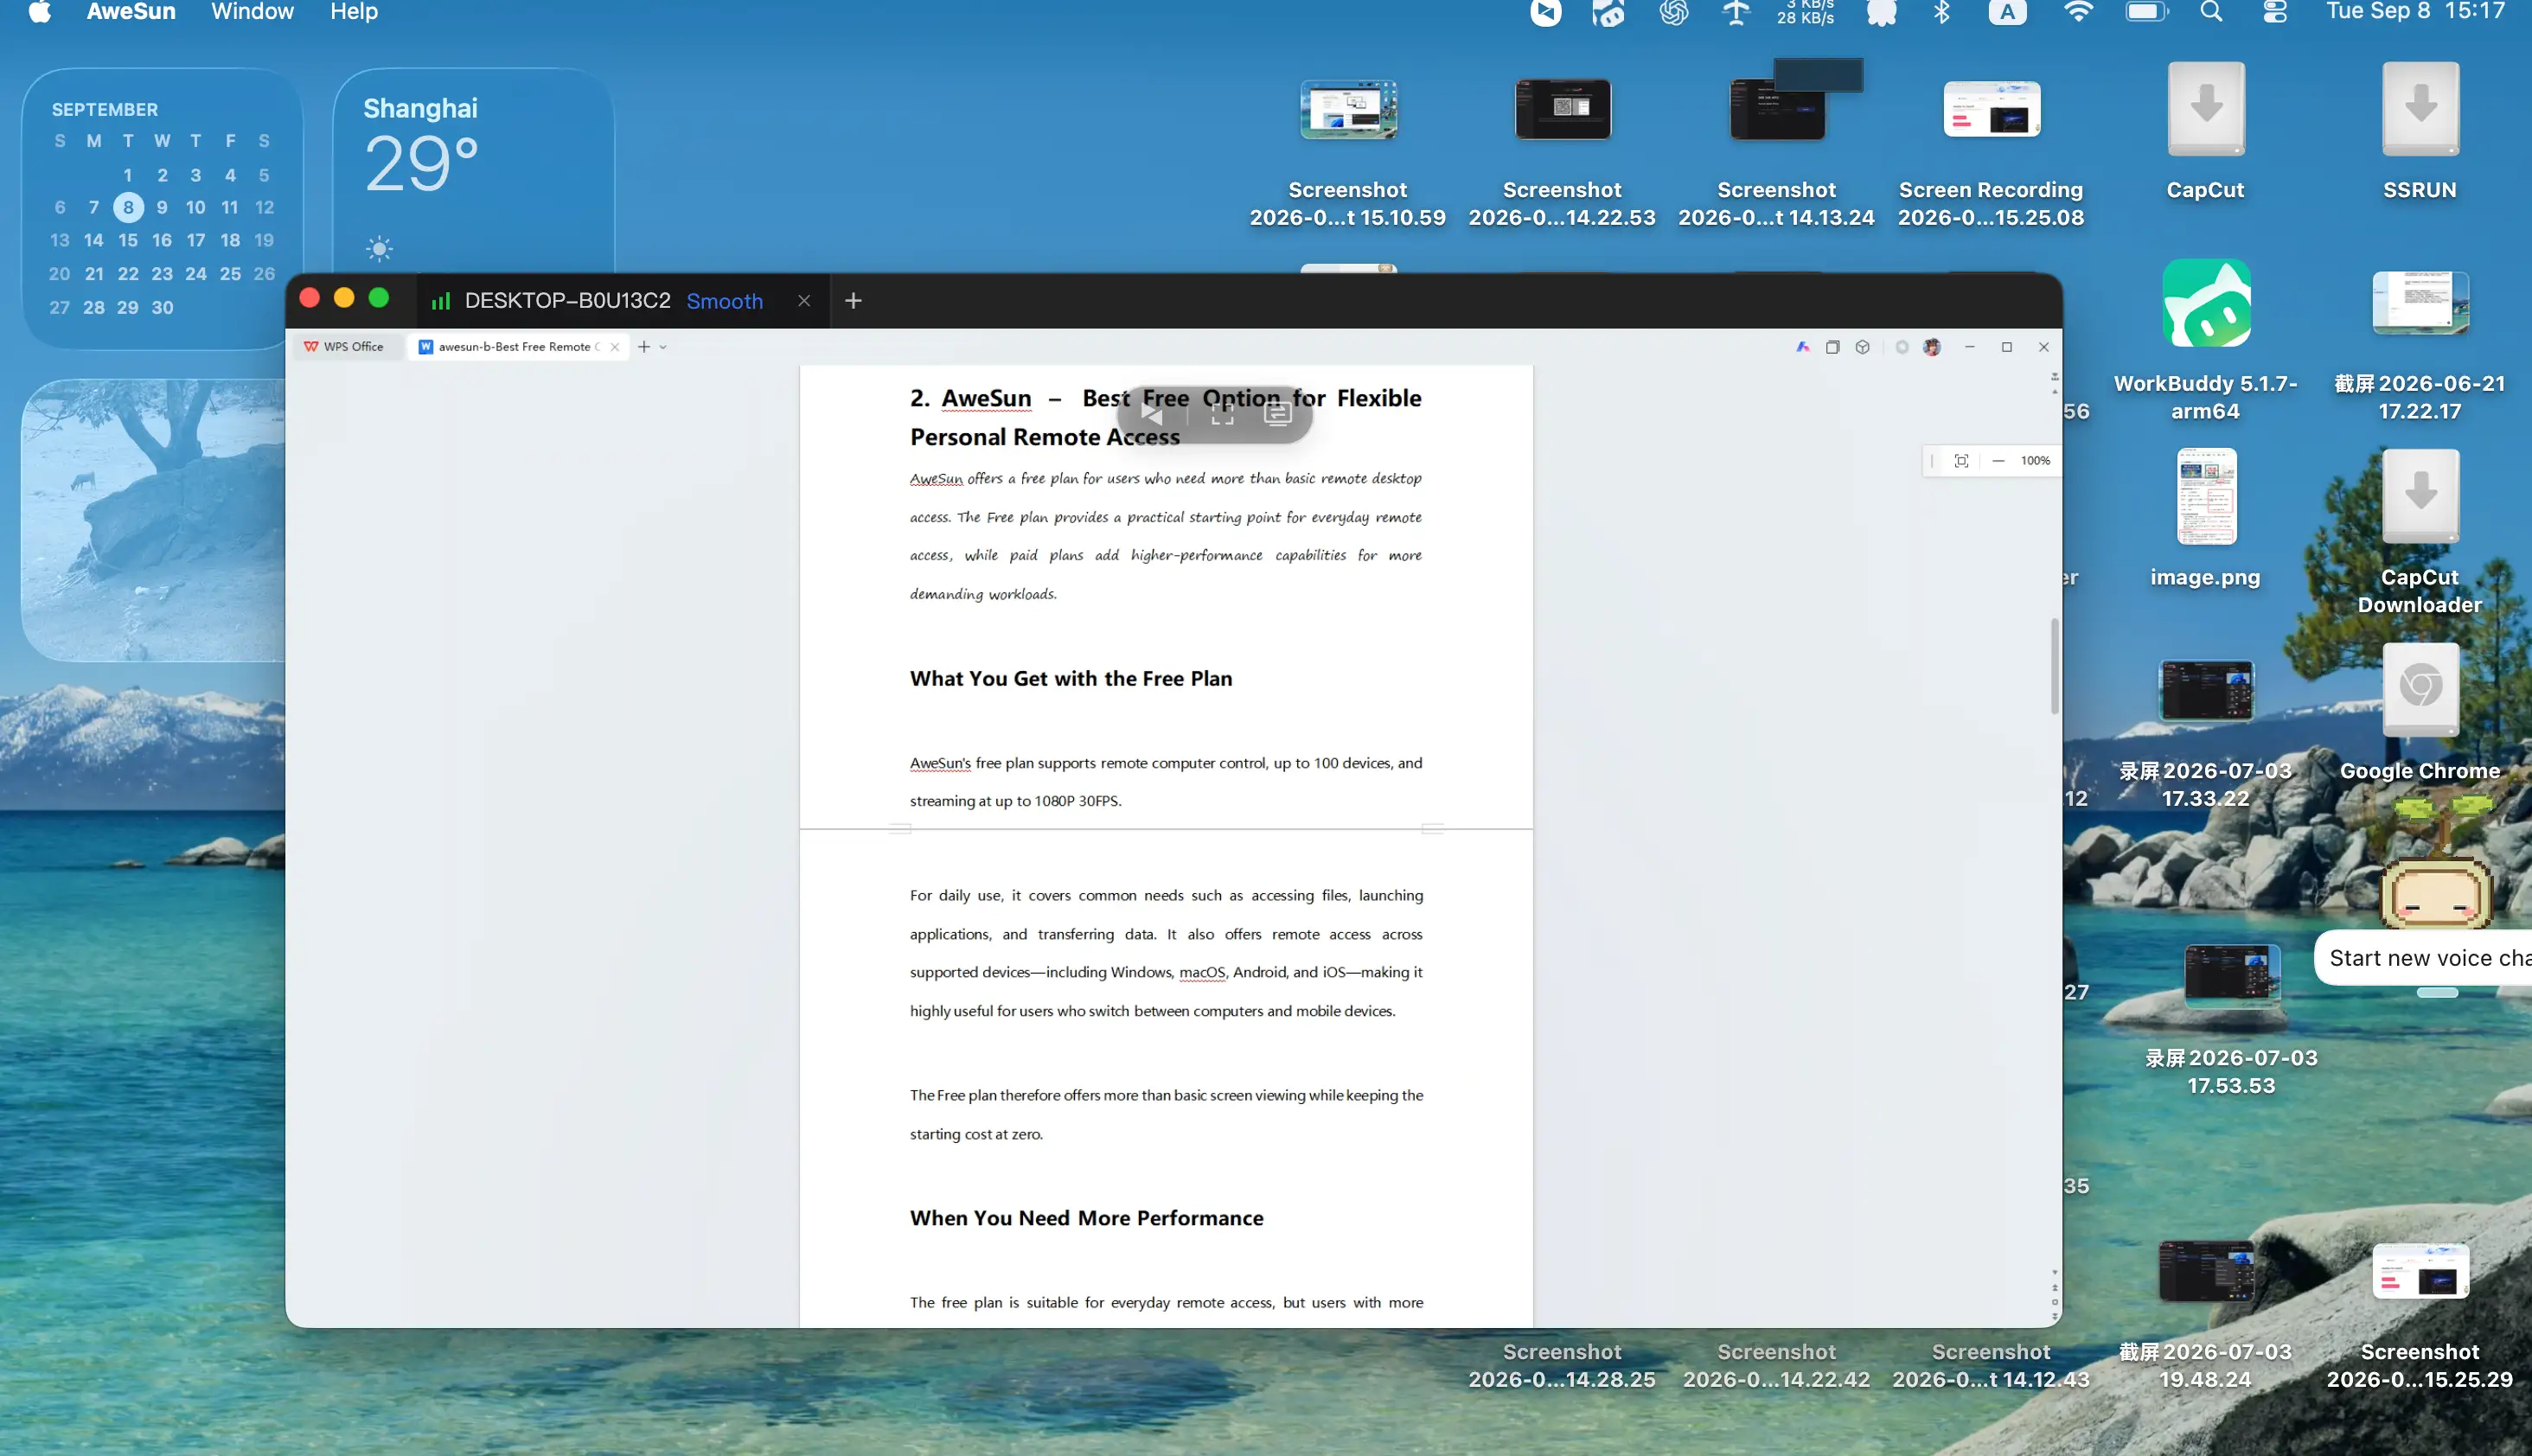
Task: Click the Start new voice chat bubble
Action: (x=2422, y=959)
